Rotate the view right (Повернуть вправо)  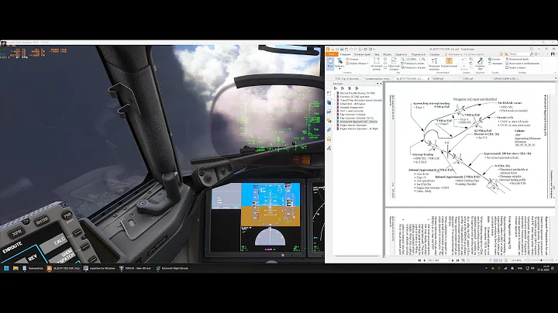tap(413, 67)
